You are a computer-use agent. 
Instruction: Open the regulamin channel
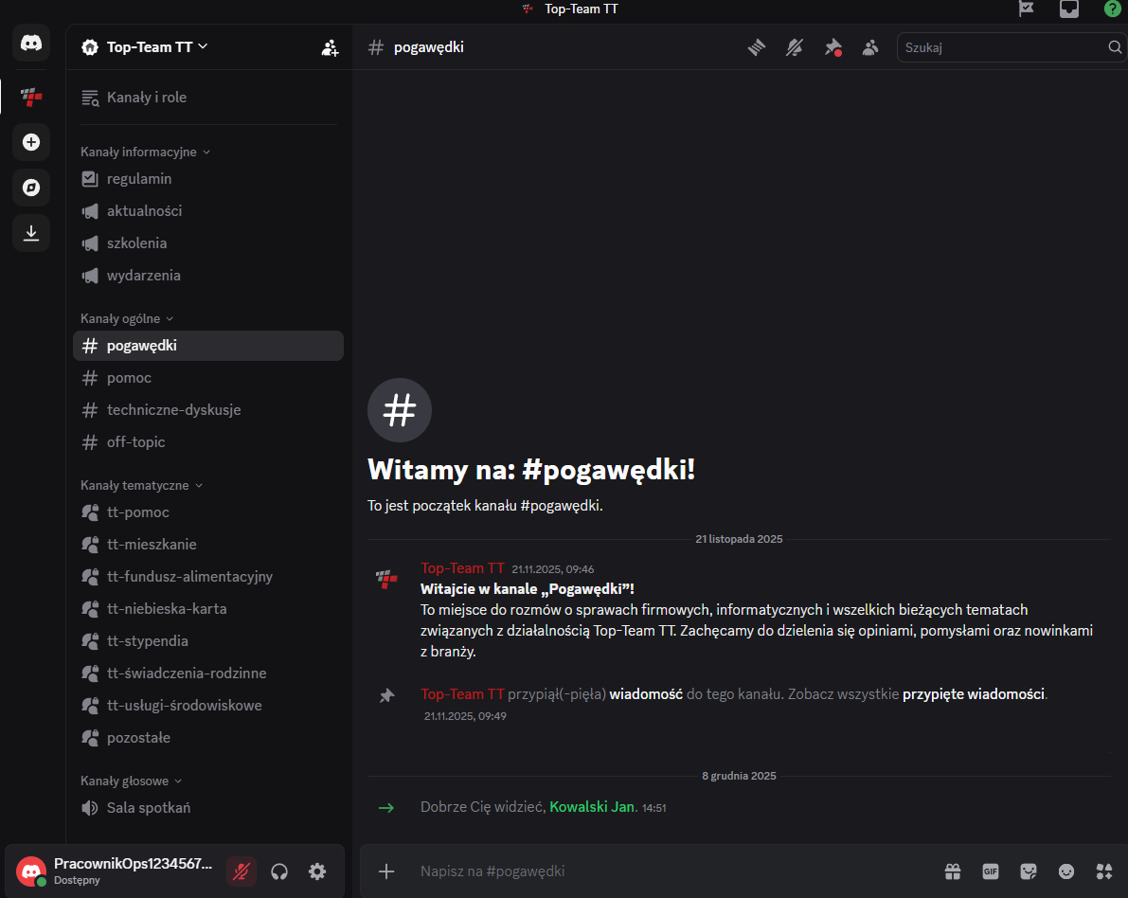tap(208, 178)
